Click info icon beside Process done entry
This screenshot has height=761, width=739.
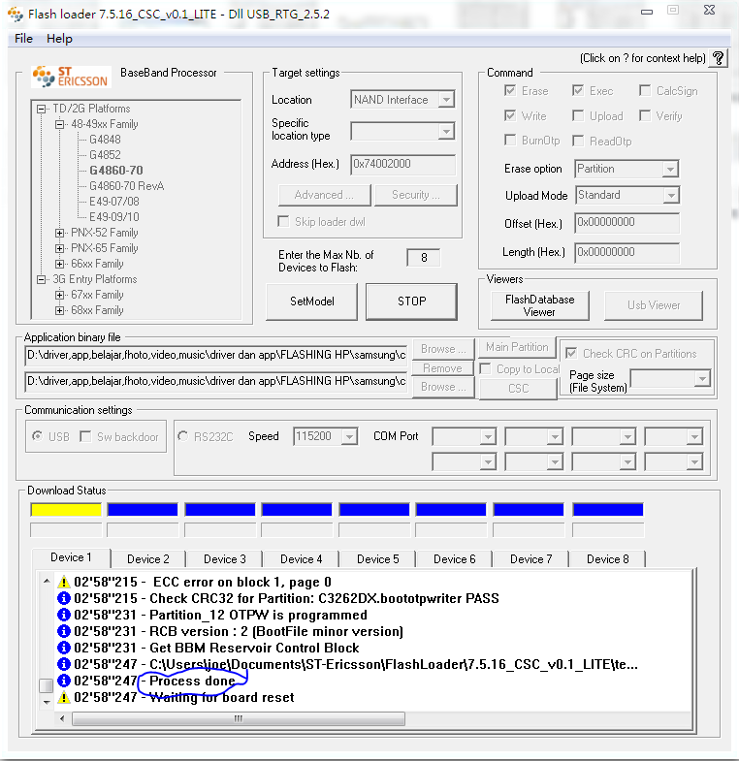pyautogui.click(x=64, y=681)
